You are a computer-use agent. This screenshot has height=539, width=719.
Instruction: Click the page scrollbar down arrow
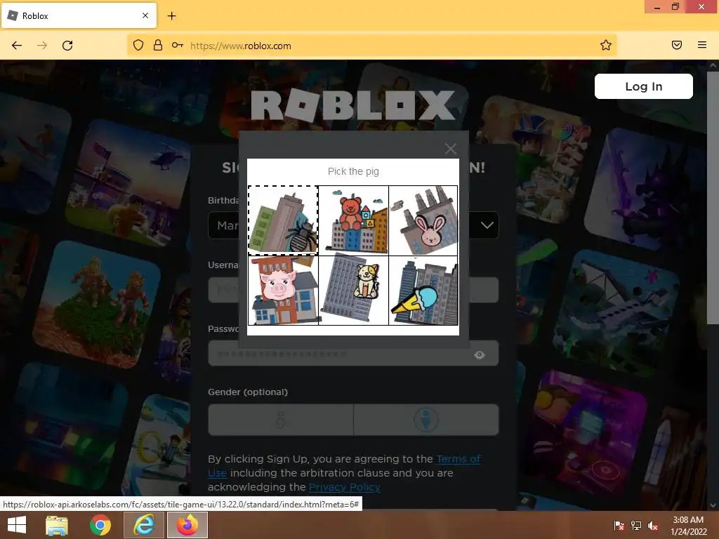coord(713,505)
